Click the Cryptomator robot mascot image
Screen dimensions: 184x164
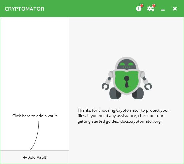127,78
